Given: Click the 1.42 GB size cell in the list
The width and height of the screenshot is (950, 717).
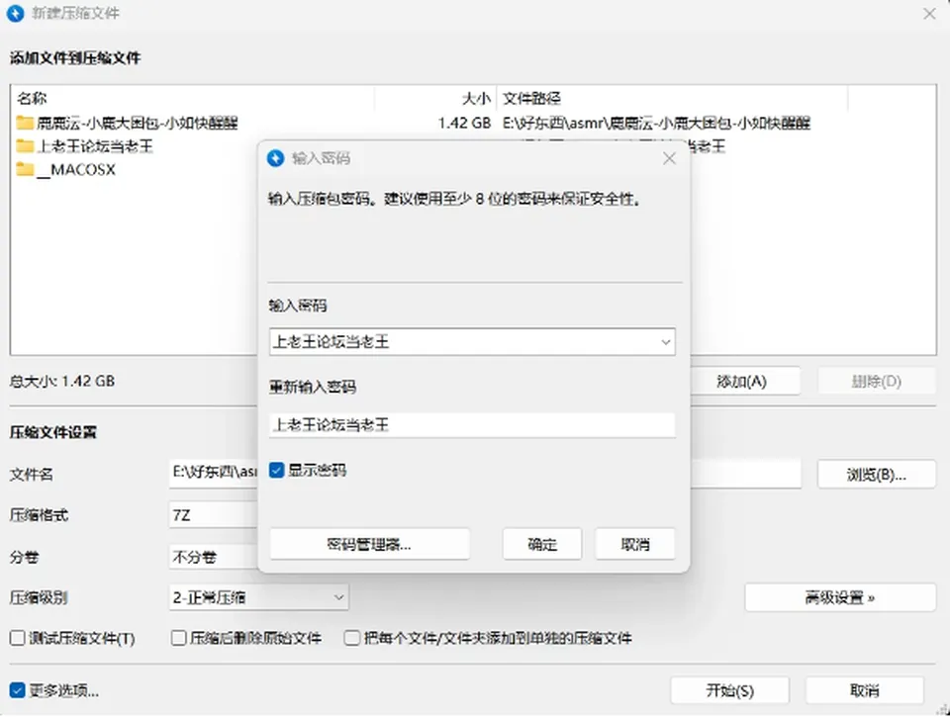Looking at the screenshot, I should 464,123.
